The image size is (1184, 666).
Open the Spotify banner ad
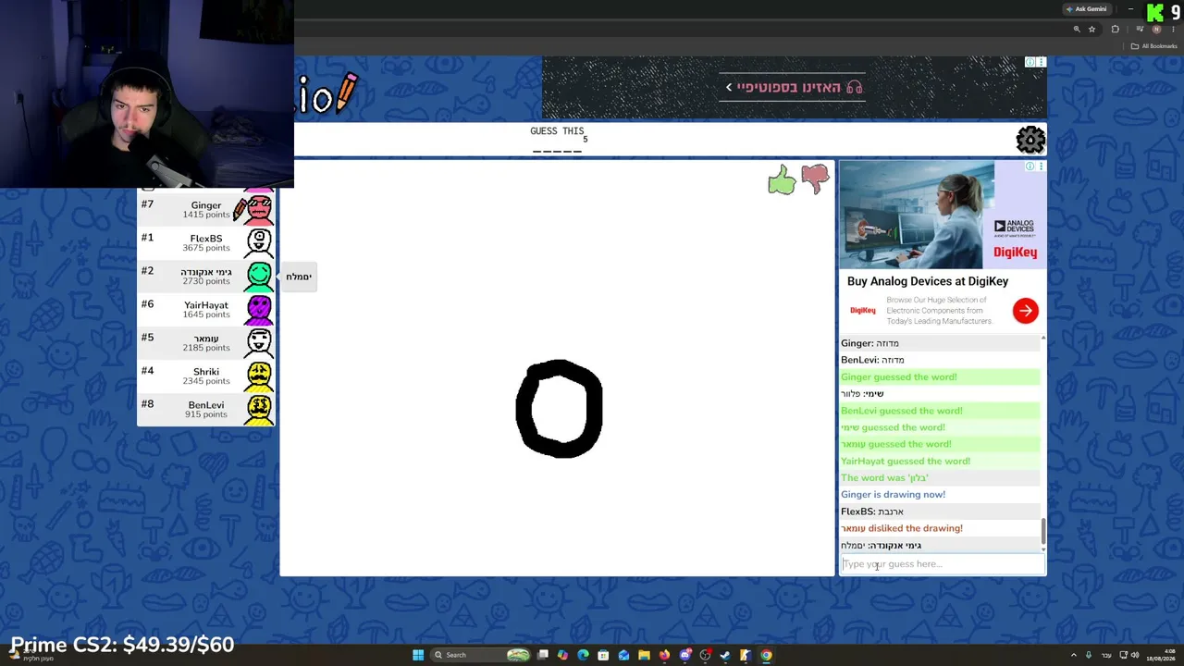(x=794, y=88)
